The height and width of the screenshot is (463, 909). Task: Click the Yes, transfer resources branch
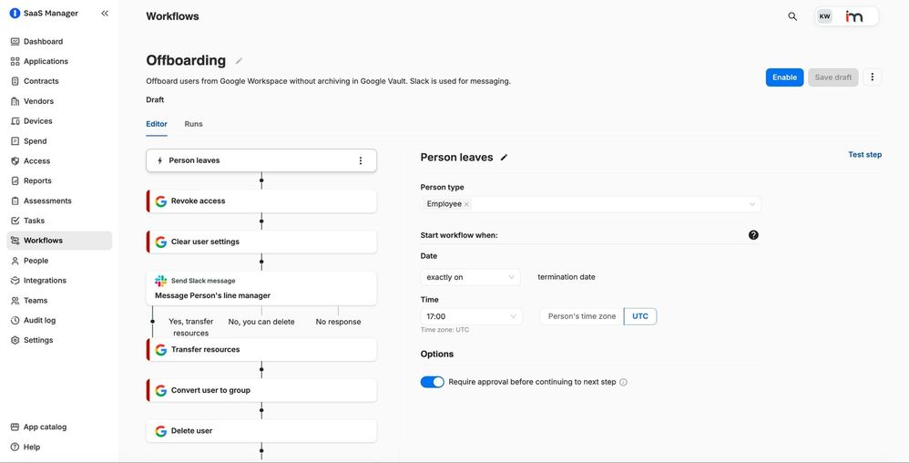(x=190, y=327)
